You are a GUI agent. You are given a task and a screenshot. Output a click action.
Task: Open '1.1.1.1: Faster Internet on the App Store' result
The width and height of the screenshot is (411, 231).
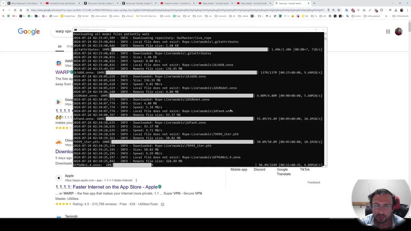pyautogui.click(x=107, y=187)
